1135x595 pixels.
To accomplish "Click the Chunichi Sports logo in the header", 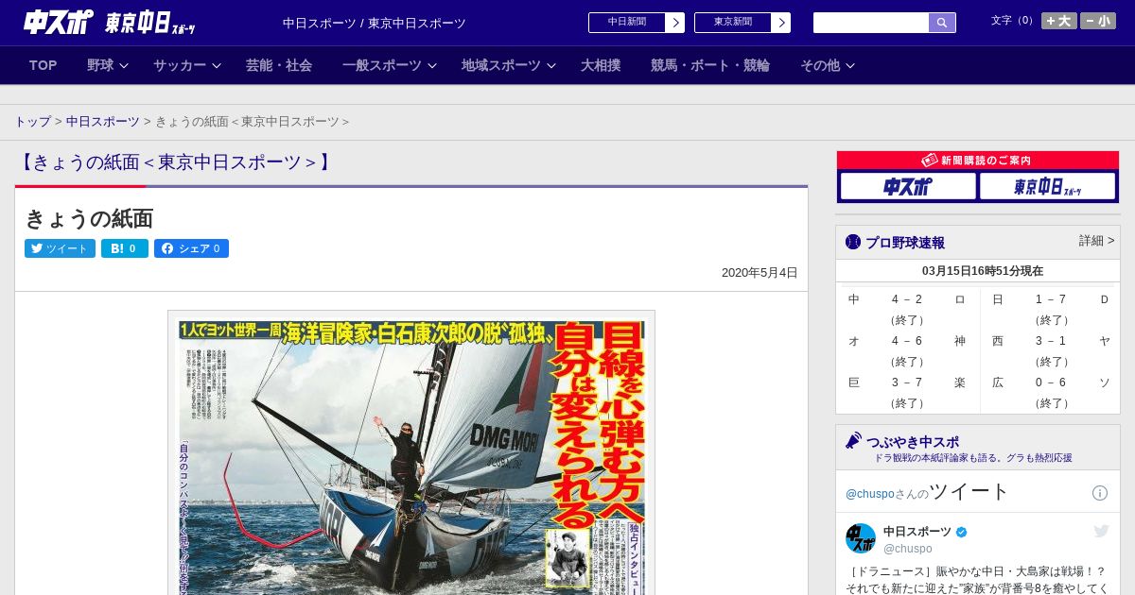I will point(59,23).
